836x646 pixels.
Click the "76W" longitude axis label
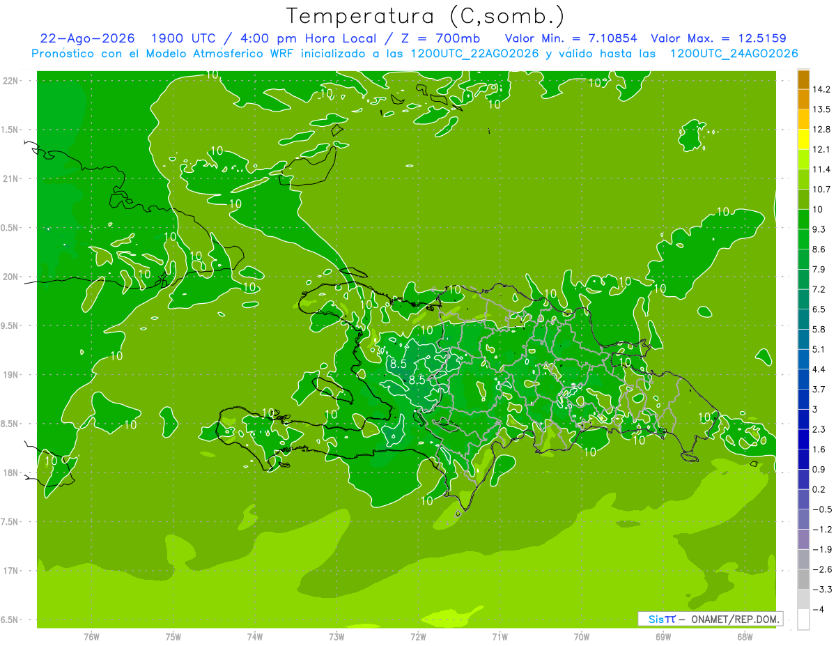point(91,637)
